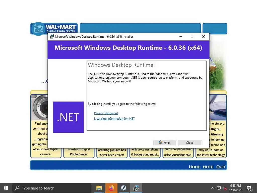Viewport: 257px width, 193px height.
Task: Click MUTE in Walmart Photo Center
Action: 208,167
